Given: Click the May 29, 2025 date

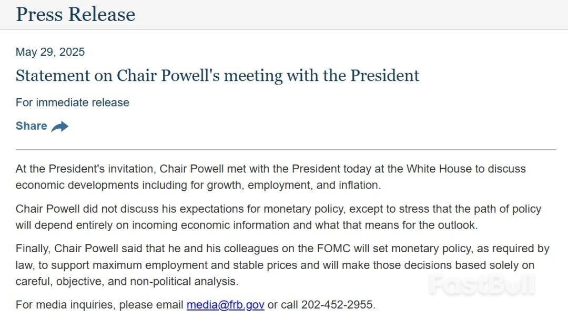Looking at the screenshot, I should (x=50, y=52).
